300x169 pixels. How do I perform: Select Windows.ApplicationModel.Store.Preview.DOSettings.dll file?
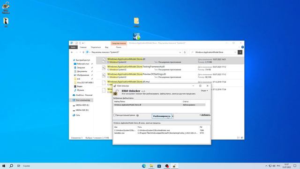[170, 76]
